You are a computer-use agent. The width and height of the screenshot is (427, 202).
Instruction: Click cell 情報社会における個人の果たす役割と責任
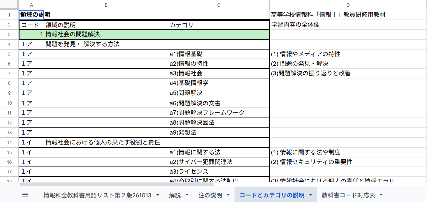point(157,143)
